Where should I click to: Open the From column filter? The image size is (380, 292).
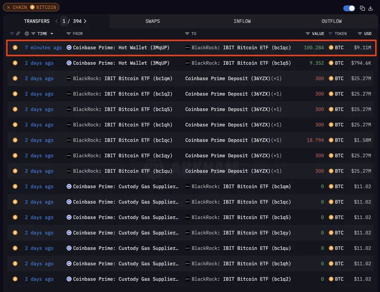(69, 34)
